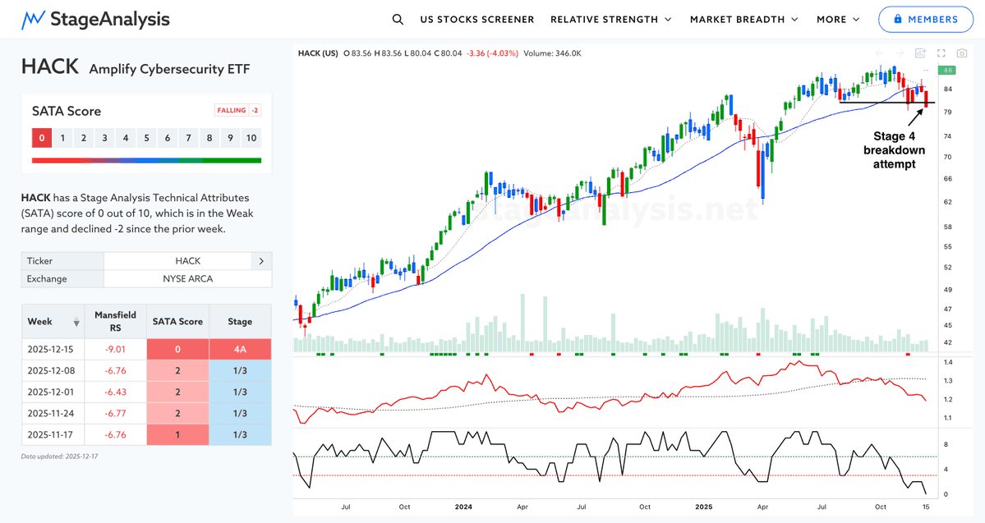This screenshot has width=985, height=523.
Task: Select the 2025-12-01 week cell
Action: tap(53, 392)
